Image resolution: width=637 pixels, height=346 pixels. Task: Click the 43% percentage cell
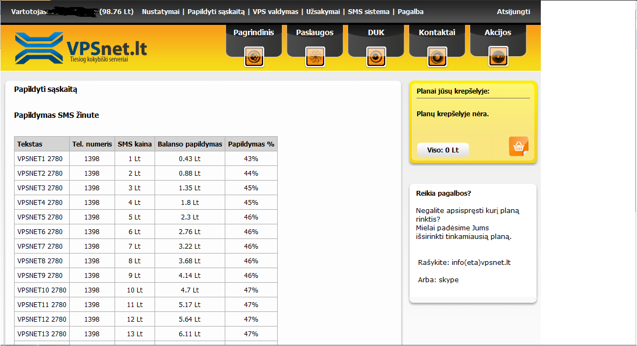click(x=251, y=158)
